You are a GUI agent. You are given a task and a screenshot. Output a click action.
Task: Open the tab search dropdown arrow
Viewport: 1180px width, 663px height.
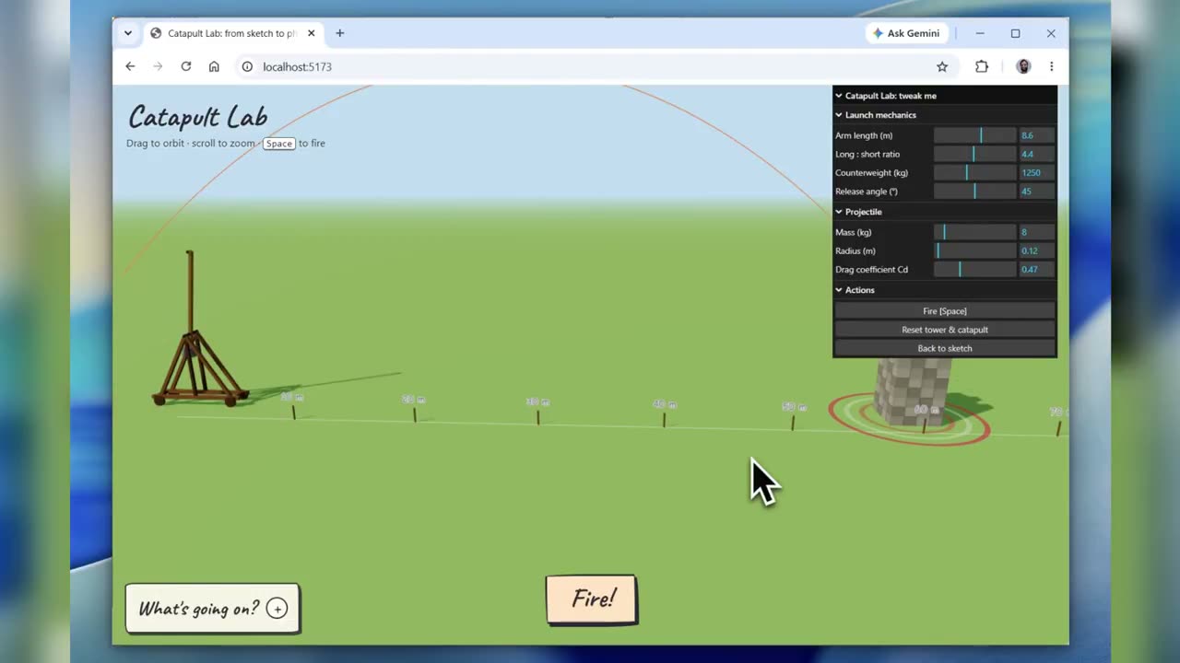tap(128, 33)
